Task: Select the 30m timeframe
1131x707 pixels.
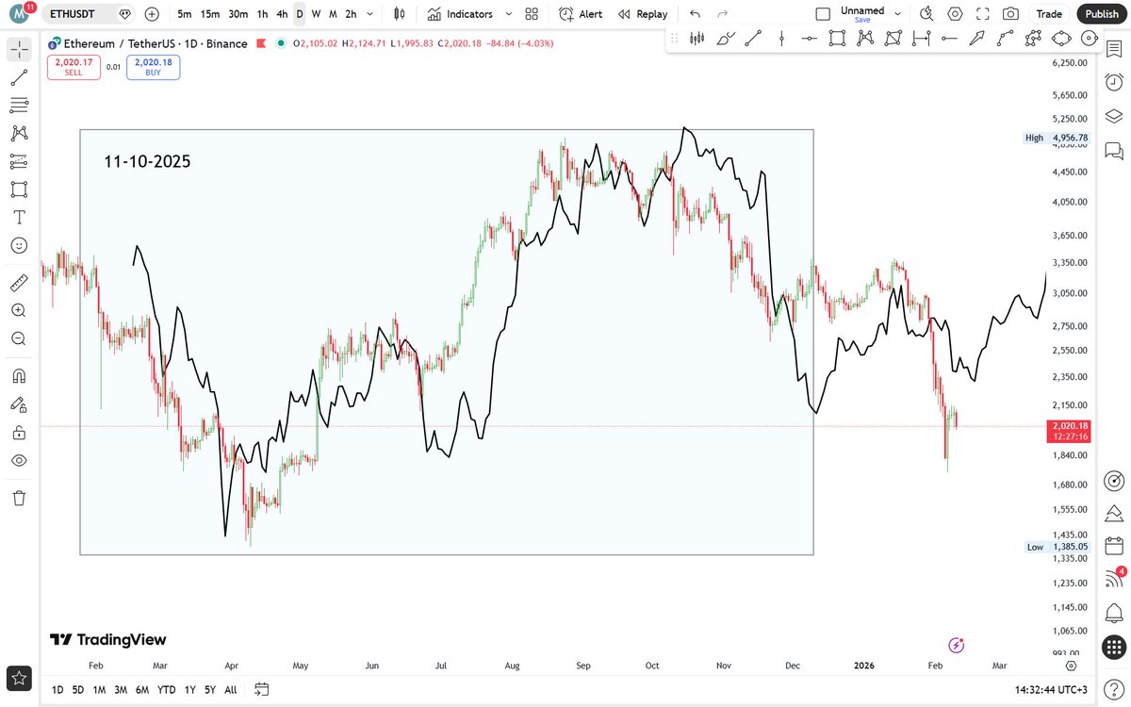Action: click(238, 14)
